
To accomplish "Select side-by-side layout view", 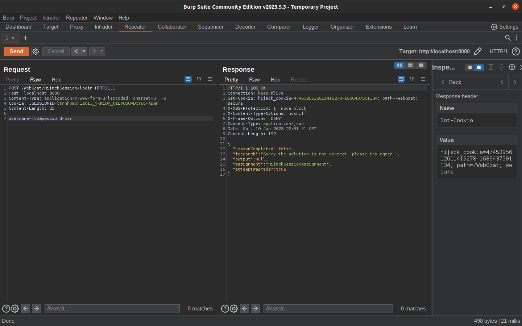I will pyautogui.click(x=399, y=65).
